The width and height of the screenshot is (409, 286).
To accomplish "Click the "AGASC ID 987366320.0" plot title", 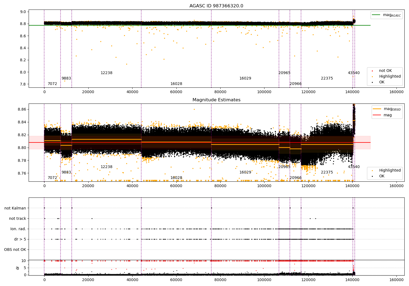I will pyautogui.click(x=216, y=6).
